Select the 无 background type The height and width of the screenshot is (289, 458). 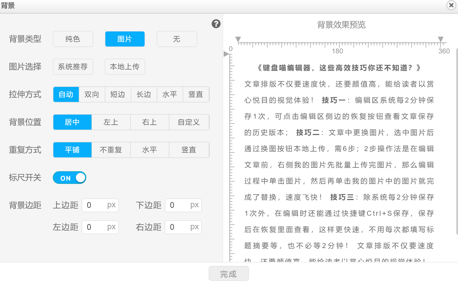(177, 39)
